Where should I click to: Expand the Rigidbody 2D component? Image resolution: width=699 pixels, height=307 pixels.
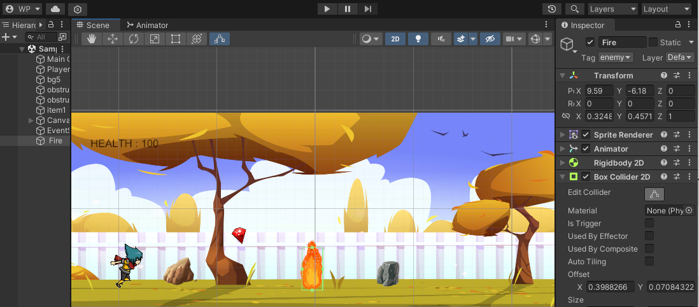[x=562, y=163]
